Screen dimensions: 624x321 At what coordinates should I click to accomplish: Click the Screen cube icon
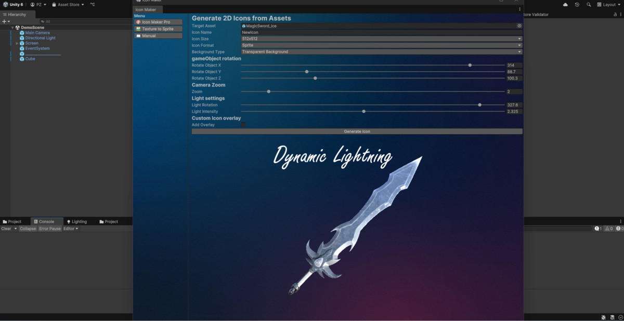(x=22, y=43)
